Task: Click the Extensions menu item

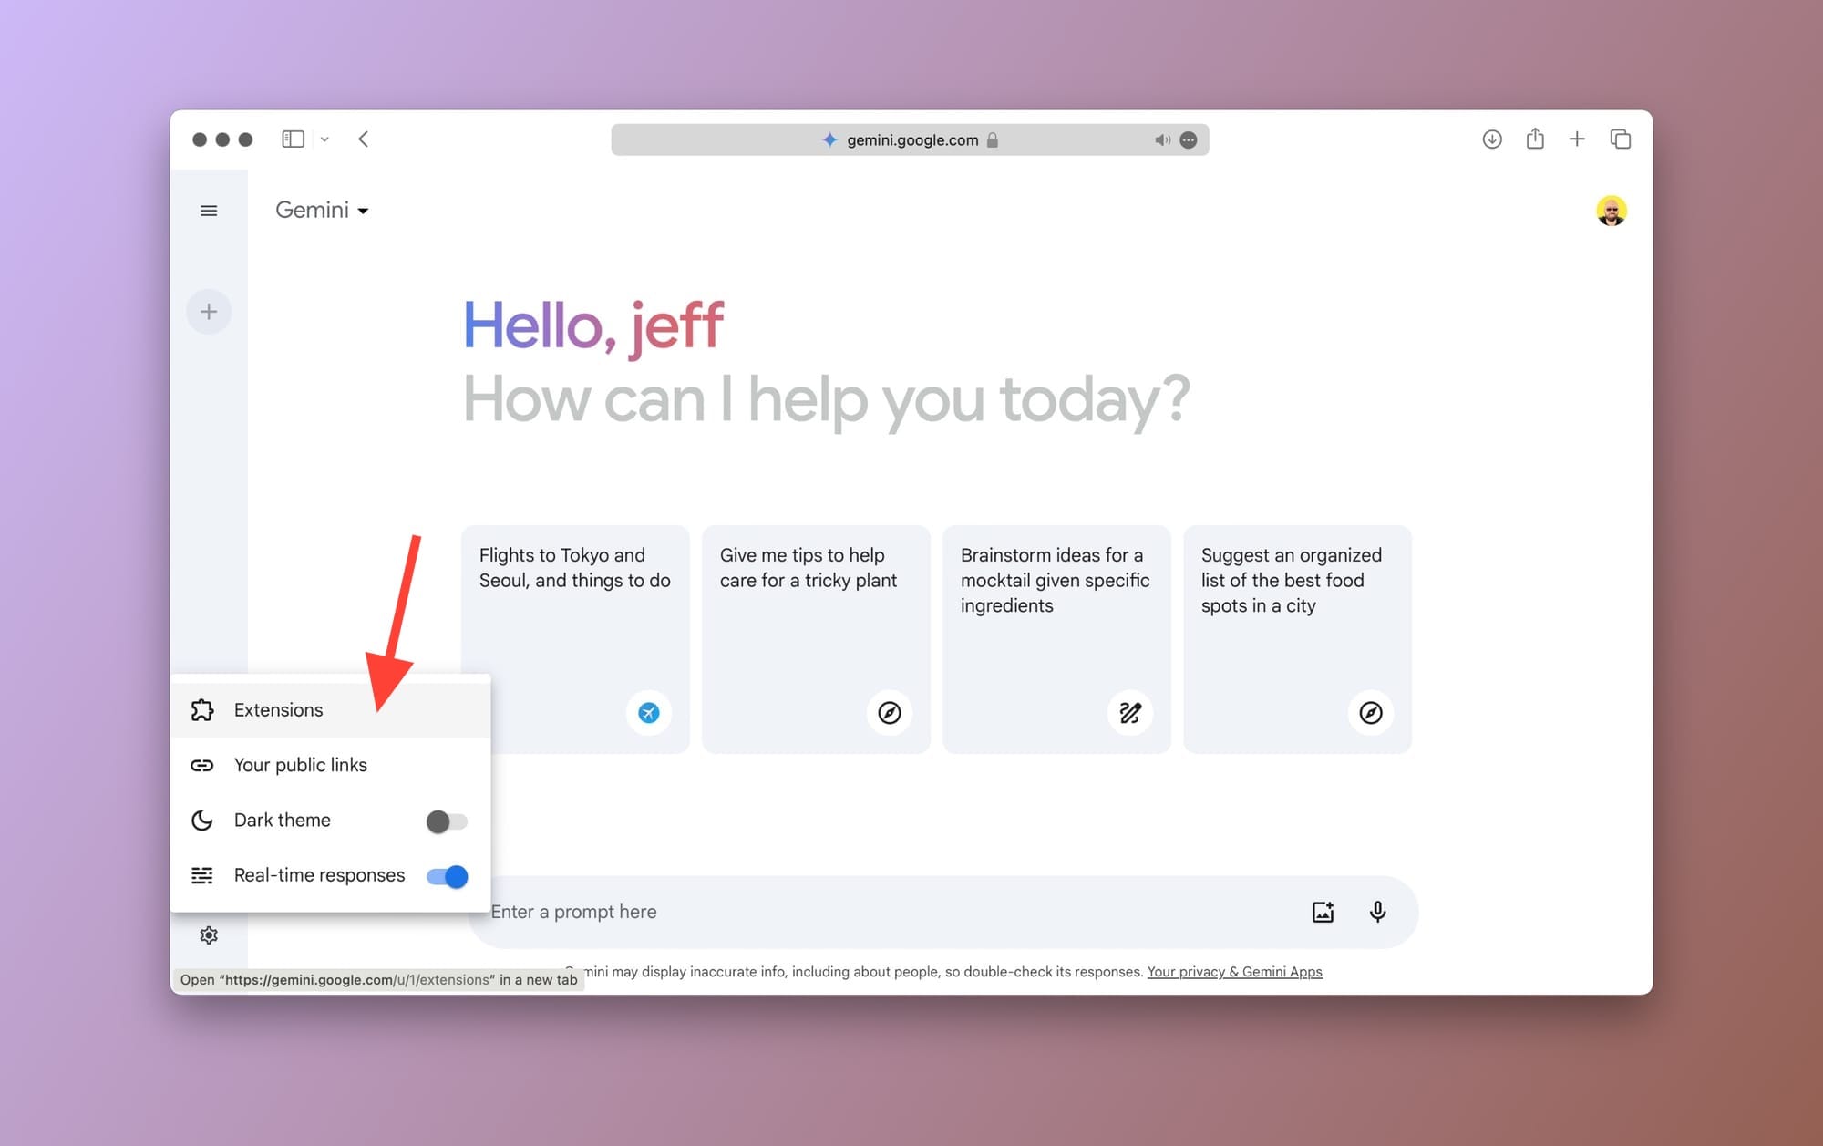Action: tap(279, 709)
